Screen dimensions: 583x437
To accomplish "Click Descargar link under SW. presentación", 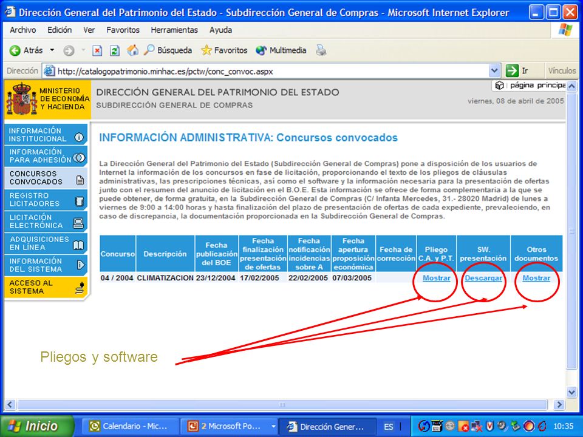I will point(483,278).
